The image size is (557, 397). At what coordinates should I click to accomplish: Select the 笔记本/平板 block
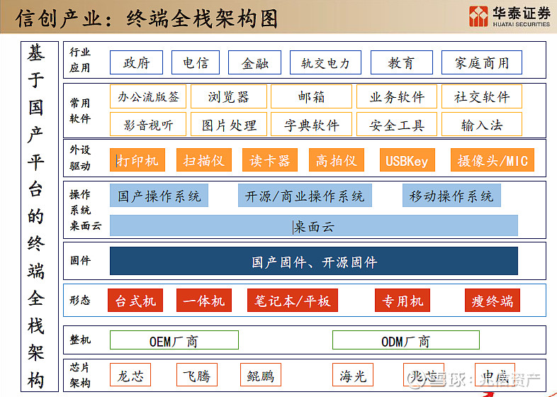[x=293, y=301]
